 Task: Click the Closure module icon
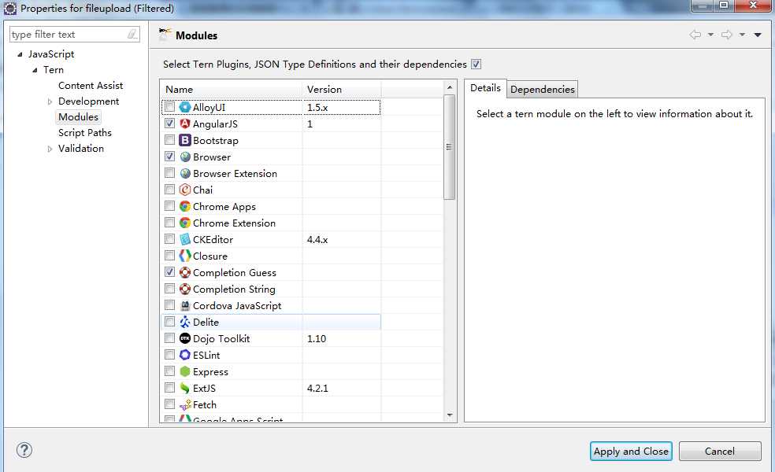click(x=185, y=256)
